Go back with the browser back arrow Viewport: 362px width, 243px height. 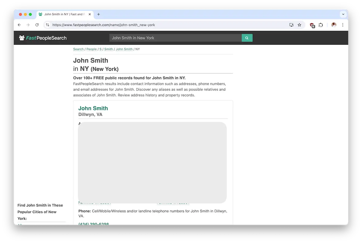click(19, 25)
